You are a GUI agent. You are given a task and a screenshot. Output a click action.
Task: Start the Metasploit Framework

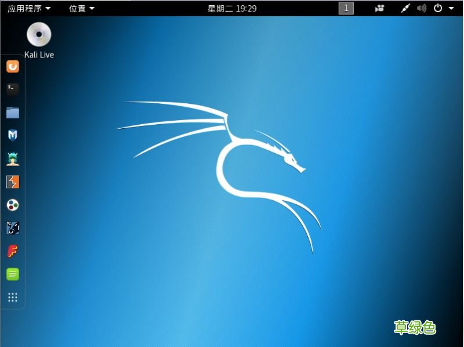(x=12, y=135)
